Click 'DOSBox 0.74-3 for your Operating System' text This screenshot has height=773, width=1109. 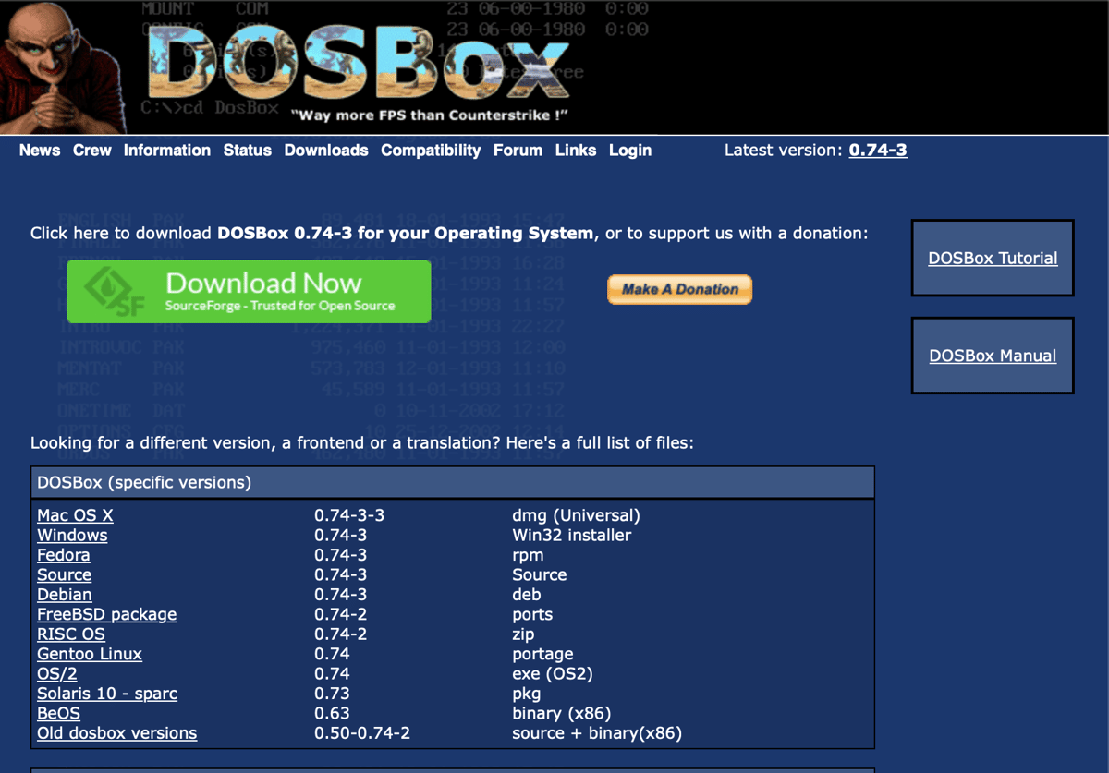pos(406,233)
